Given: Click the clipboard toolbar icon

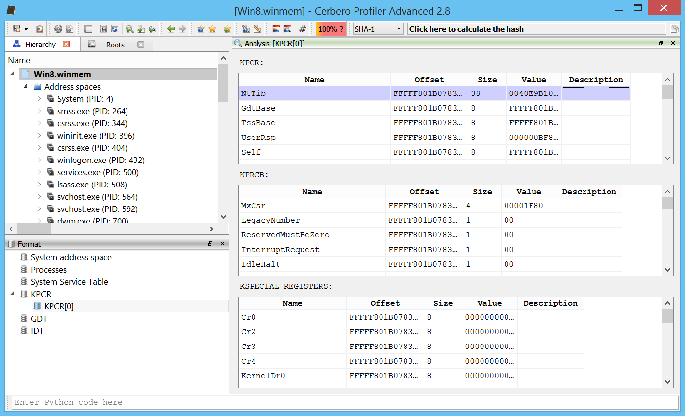Looking at the screenshot, I should click(40, 29).
